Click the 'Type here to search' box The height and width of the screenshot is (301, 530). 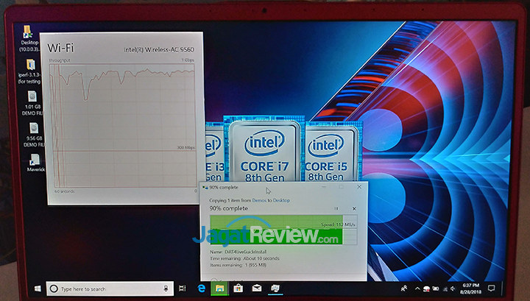[110, 288]
